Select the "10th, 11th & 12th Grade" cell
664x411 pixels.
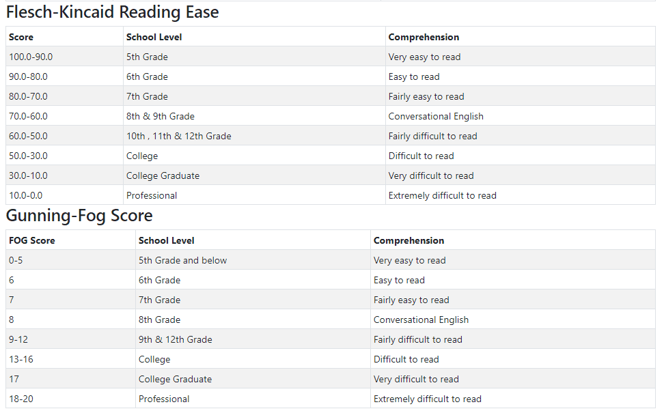click(x=179, y=136)
